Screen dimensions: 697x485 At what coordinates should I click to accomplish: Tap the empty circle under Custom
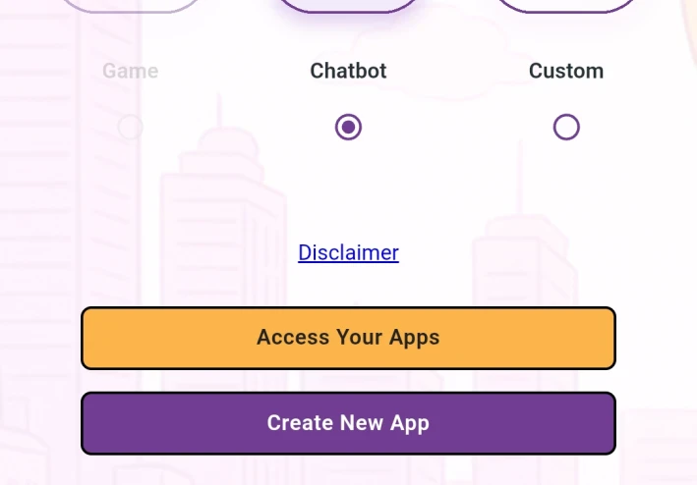[566, 128]
